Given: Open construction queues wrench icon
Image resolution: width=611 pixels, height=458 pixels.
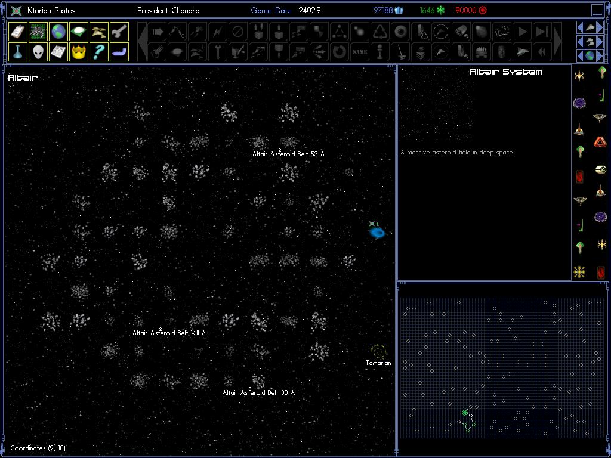Looking at the screenshot, I should 119,32.
